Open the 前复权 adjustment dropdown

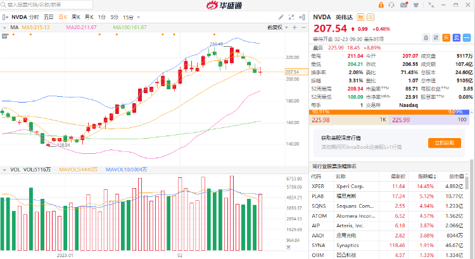(x=278, y=28)
